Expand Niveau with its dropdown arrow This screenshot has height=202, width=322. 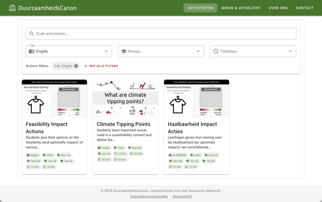coord(198,51)
